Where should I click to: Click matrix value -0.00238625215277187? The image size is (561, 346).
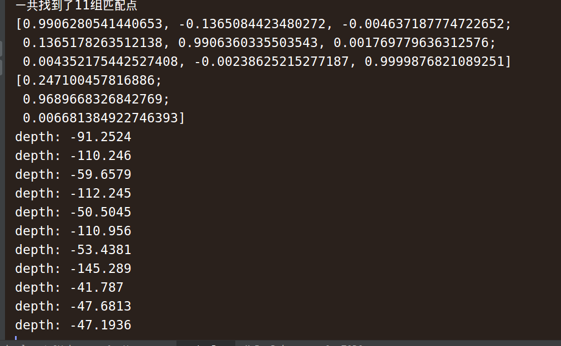click(x=271, y=61)
